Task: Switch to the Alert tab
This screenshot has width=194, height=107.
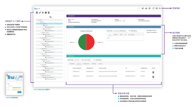Action: [110, 35]
